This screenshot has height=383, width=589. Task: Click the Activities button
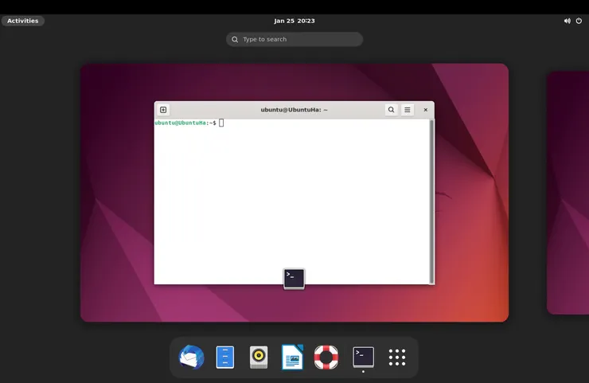point(23,21)
